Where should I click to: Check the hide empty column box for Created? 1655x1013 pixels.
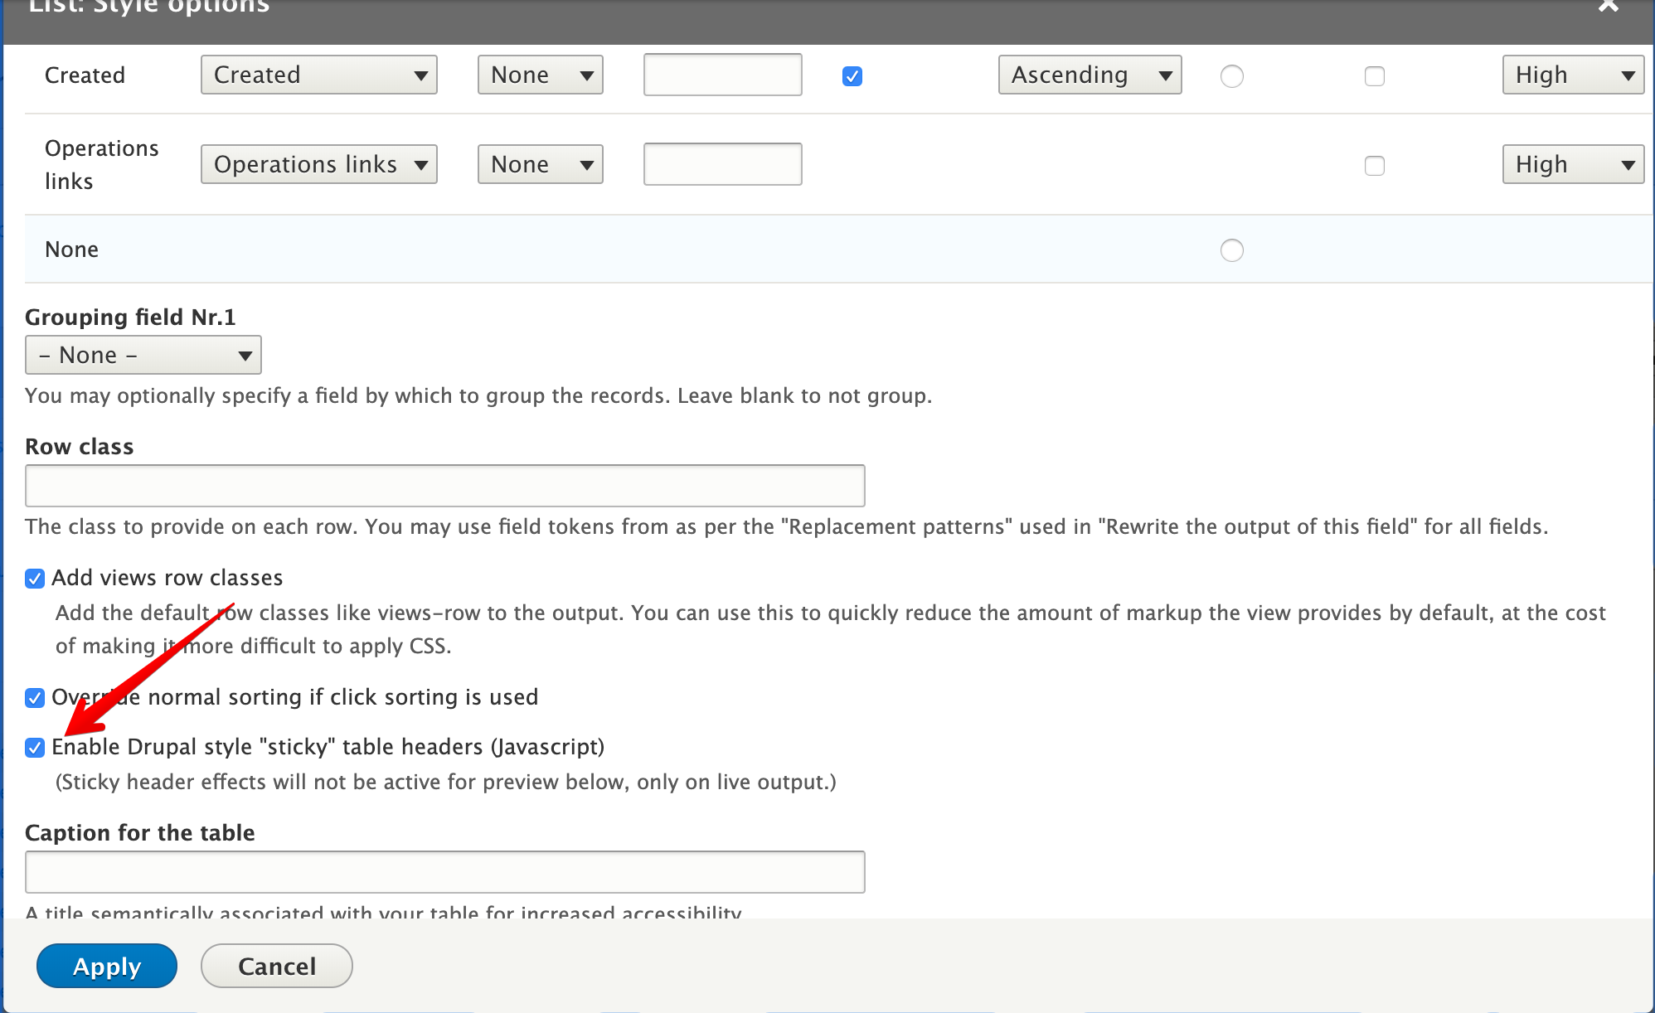(x=1375, y=75)
